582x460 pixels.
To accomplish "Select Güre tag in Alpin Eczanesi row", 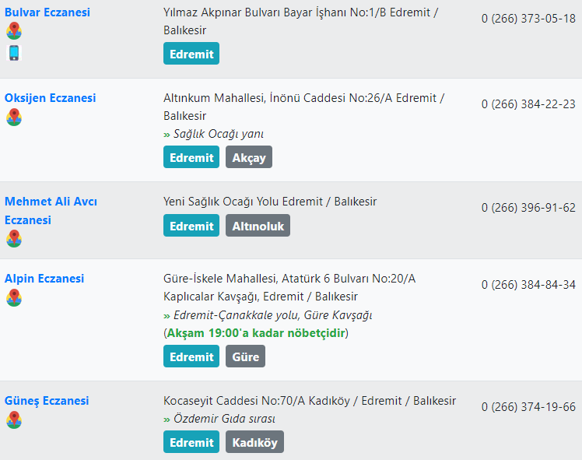I will [245, 356].
